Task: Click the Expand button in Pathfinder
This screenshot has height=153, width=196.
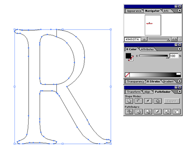Action: click(x=172, y=101)
